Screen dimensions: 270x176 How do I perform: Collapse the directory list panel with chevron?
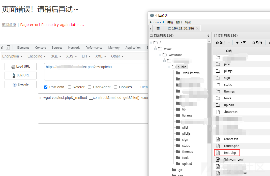[208, 36]
